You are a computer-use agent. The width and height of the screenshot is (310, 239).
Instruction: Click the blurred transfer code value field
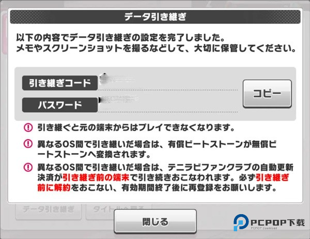[x=168, y=82]
